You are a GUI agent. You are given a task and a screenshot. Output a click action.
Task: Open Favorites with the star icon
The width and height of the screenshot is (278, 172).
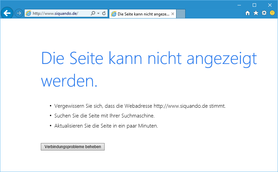pyautogui.click(x=256, y=13)
